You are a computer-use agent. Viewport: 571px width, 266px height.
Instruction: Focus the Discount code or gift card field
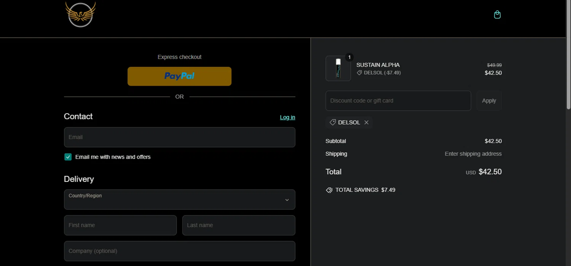[398, 101]
